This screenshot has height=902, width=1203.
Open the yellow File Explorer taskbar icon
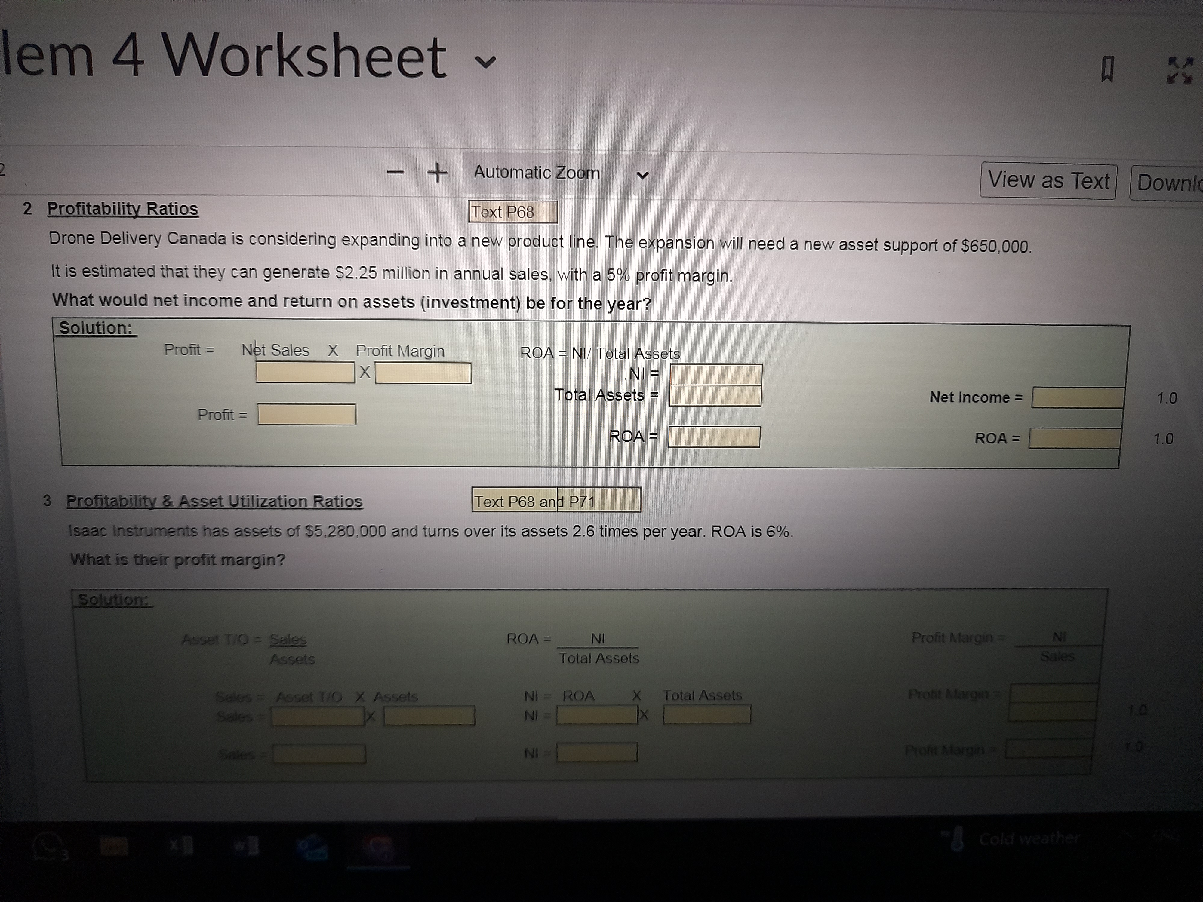pos(114,846)
